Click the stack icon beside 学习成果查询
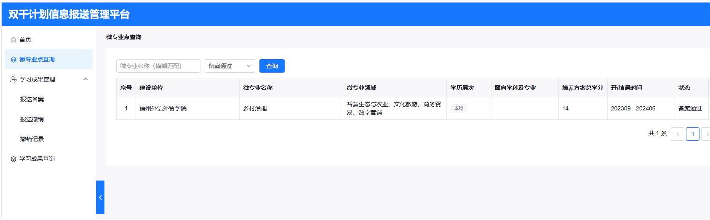 coord(13,159)
